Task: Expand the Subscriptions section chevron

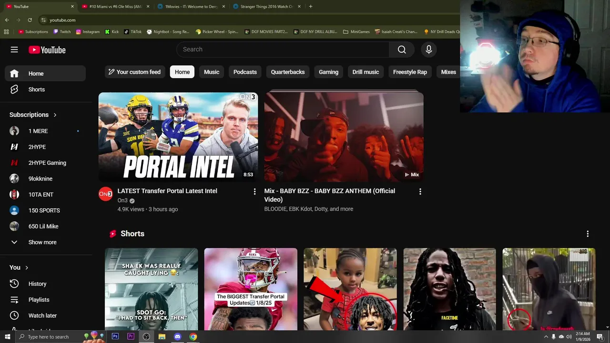Action: point(55,115)
